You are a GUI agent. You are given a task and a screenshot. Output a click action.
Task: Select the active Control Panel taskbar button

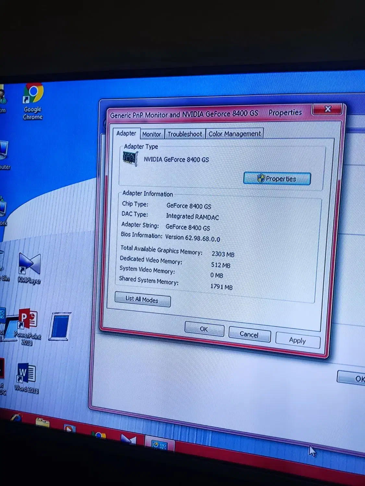coord(159,446)
